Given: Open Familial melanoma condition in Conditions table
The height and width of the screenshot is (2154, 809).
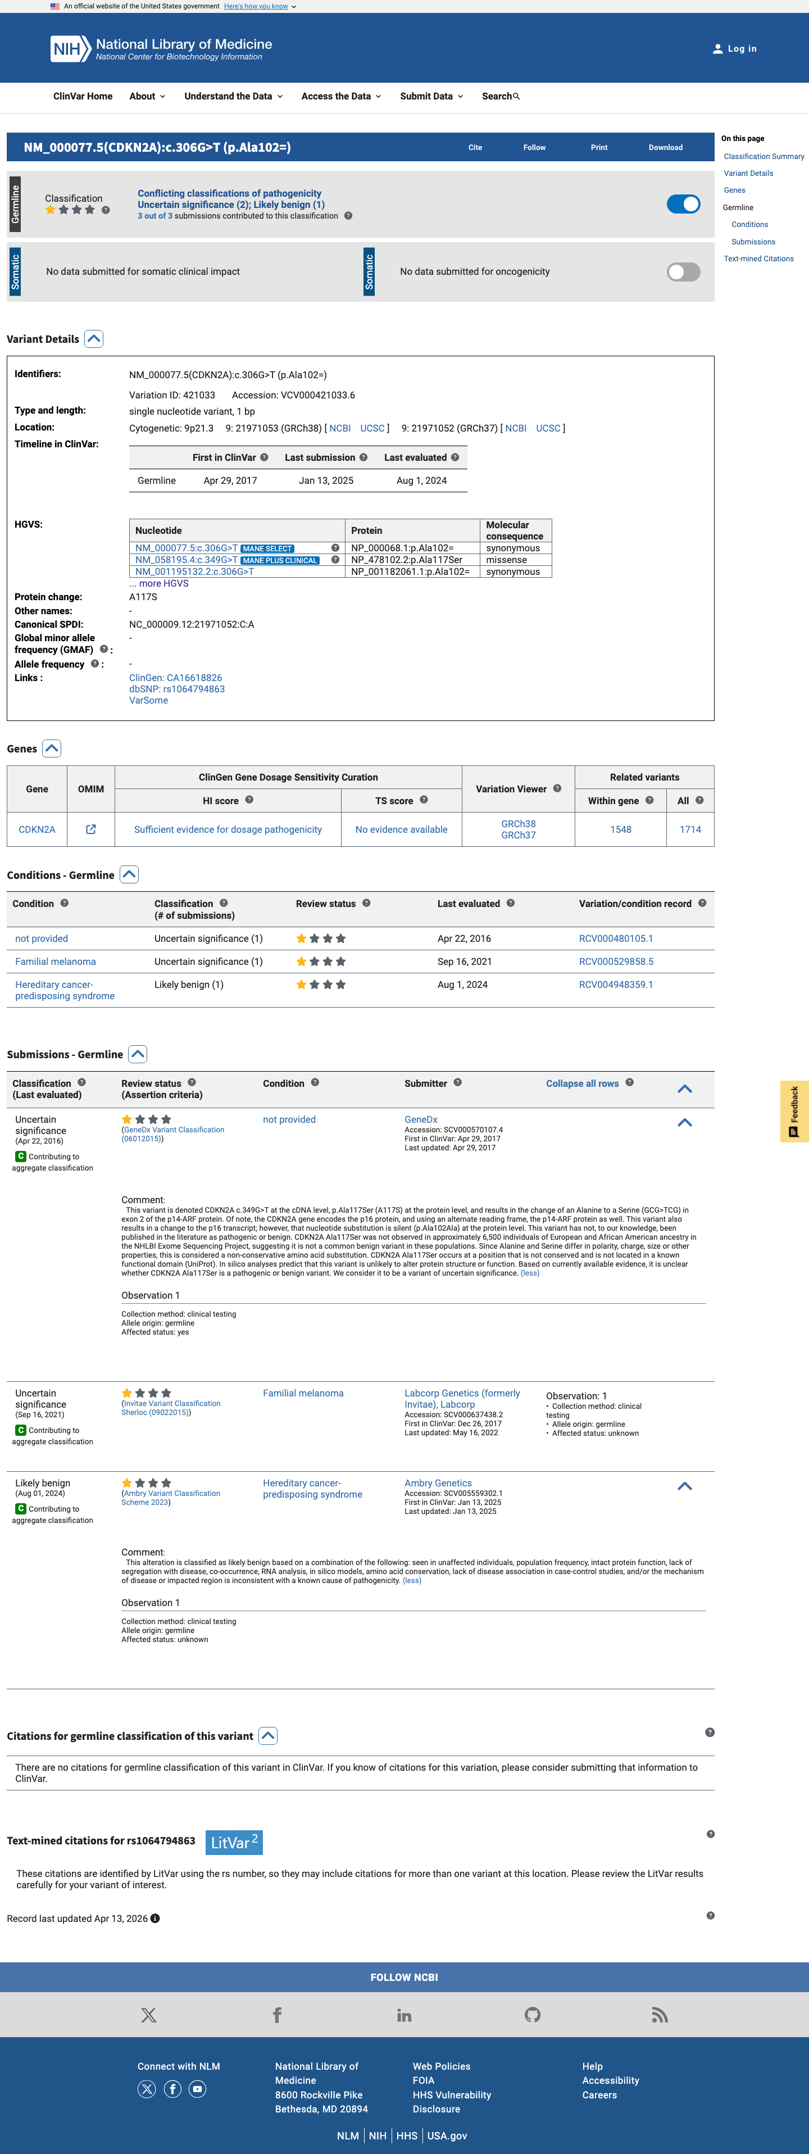Looking at the screenshot, I should coord(55,962).
